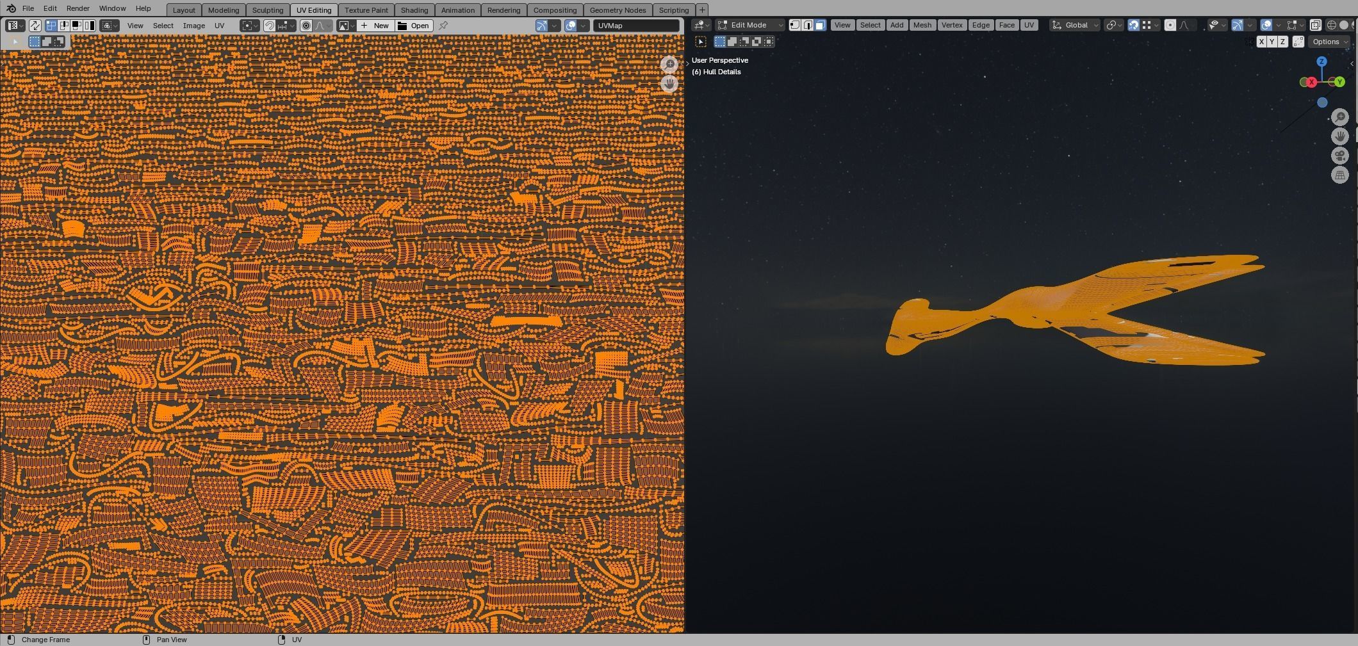Toggle snapping in the UV editor
1358x646 pixels.
270,26
